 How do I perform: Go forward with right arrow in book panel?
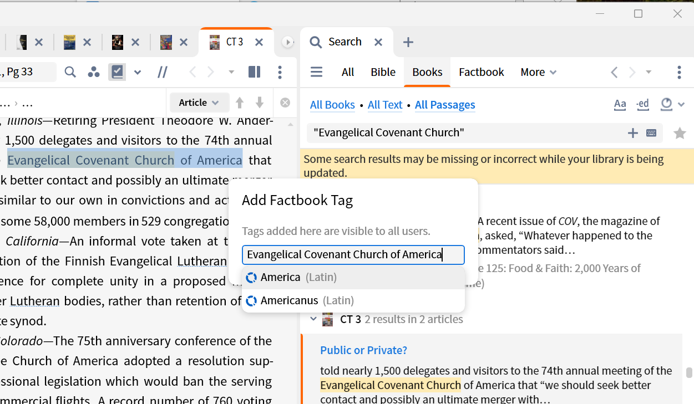pos(211,72)
